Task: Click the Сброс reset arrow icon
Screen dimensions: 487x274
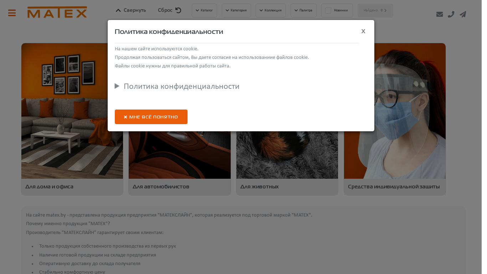Action: [x=178, y=10]
